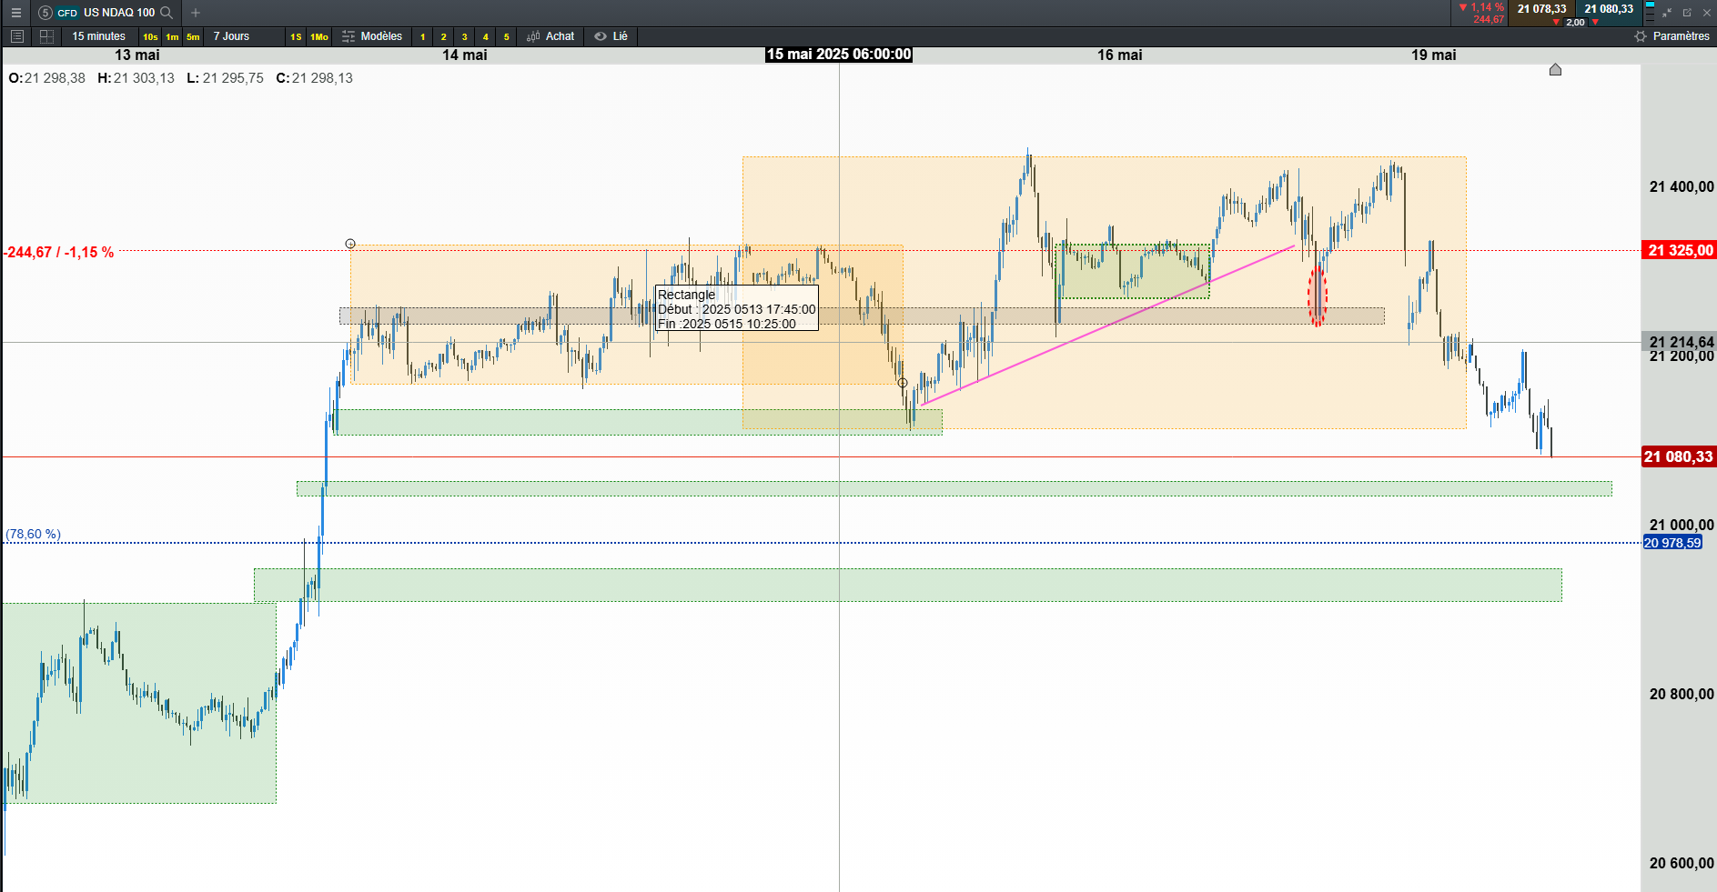Viewport: 1717px width, 892px height.
Task: Click the chart layout grid icon
Action: [46, 36]
